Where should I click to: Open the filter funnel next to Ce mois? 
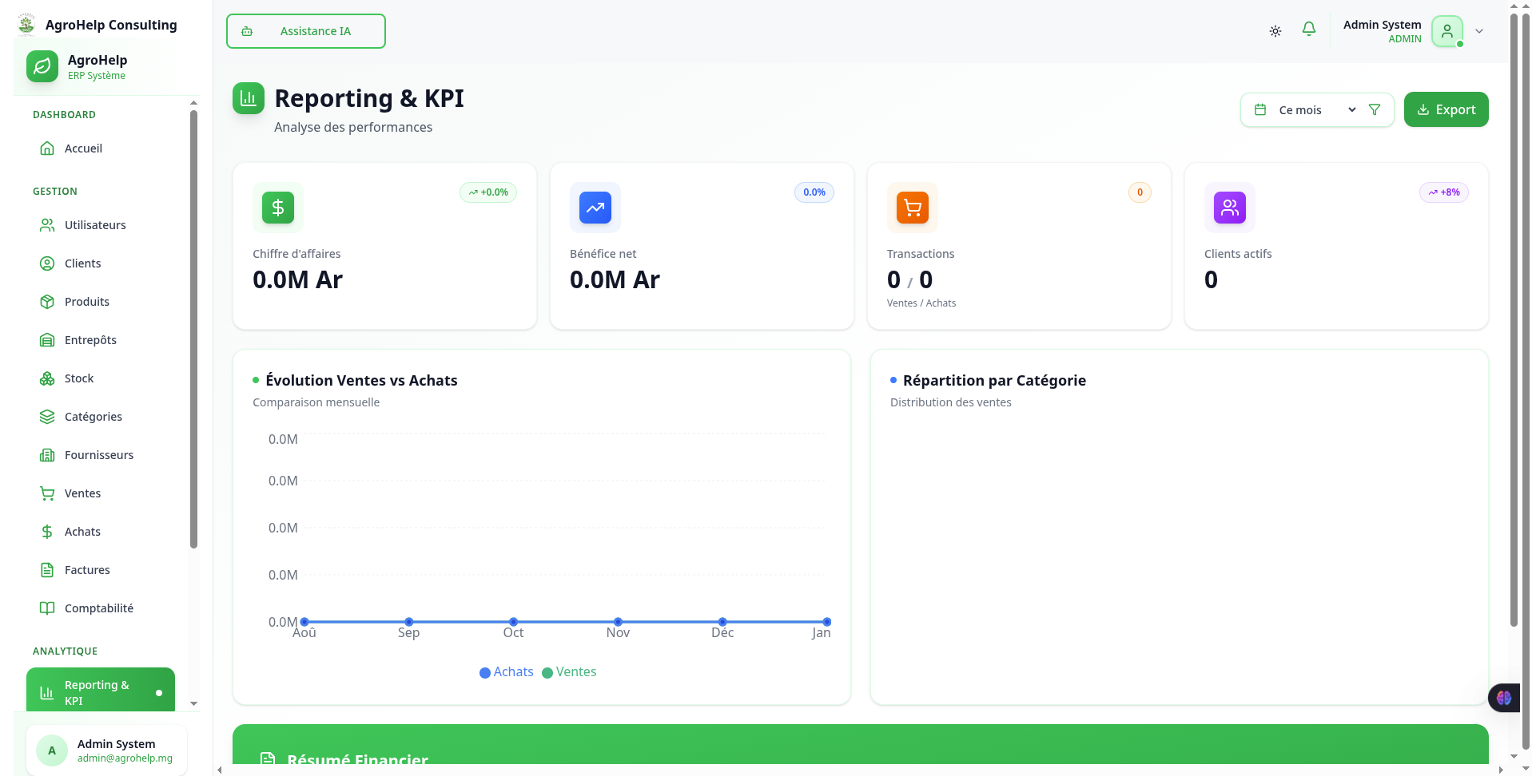pyautogui.click(x=1375, y=109)
